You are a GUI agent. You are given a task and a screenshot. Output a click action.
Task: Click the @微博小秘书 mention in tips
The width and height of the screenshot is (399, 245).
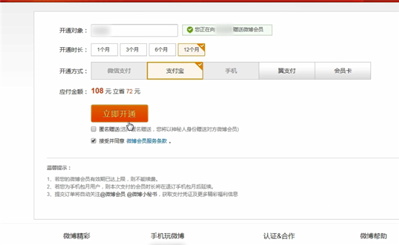142,195
